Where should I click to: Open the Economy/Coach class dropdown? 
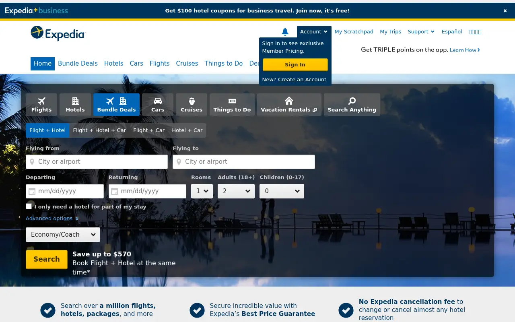(63, 235)
